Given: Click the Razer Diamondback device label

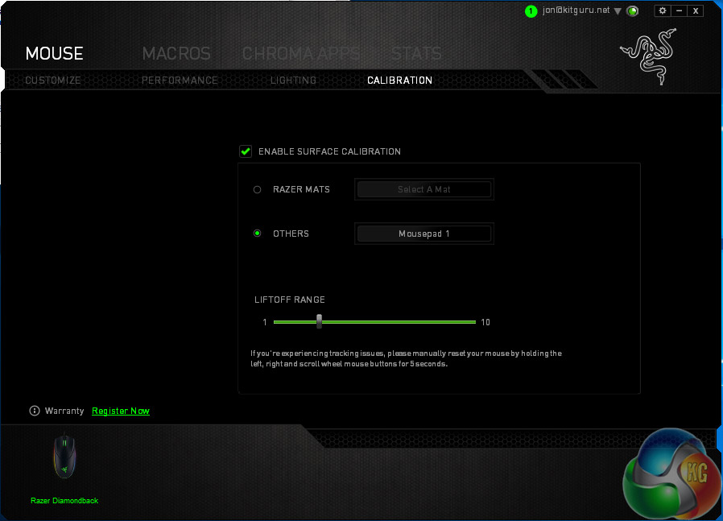Looking at the screenshot, I should click(x=64, y=501).
